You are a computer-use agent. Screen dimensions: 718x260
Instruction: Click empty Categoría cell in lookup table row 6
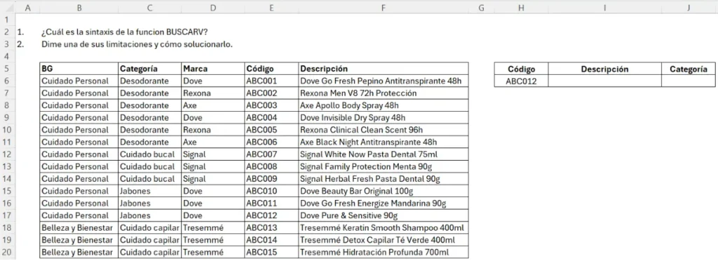tap(689, 81)
